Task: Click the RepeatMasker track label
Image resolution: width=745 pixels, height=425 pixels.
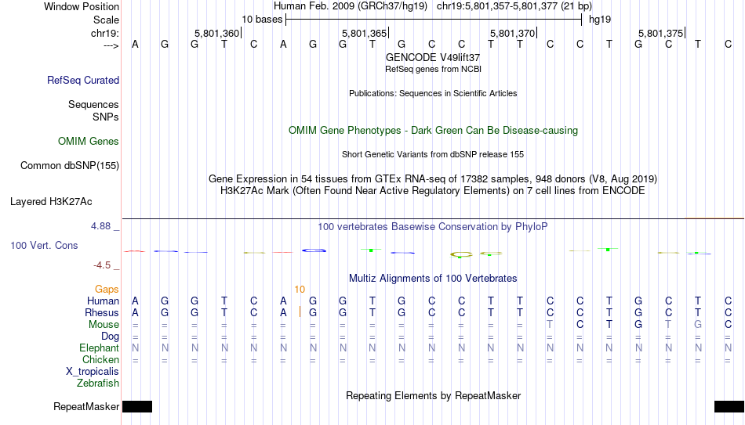Action: pyautogui.click(x=86, y=406)
